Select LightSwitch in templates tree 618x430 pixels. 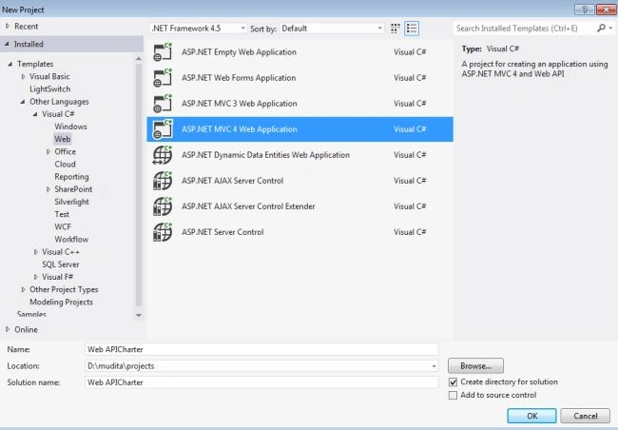(50, 89)
